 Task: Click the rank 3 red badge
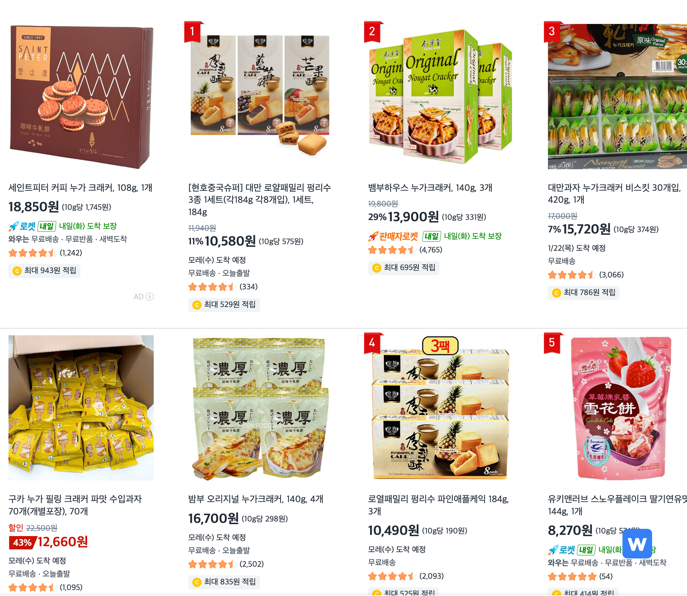(552, 32)
